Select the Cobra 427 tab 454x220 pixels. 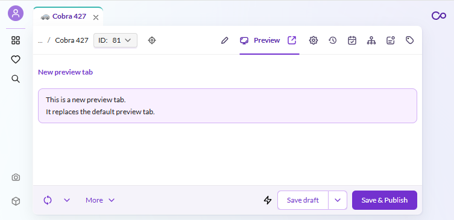click(x=68, y=16)
